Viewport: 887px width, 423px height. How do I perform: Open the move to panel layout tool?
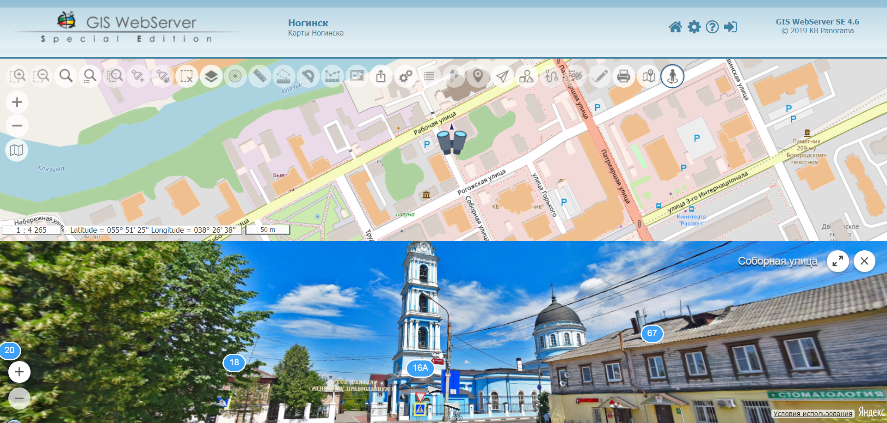[x=357, y=76]
